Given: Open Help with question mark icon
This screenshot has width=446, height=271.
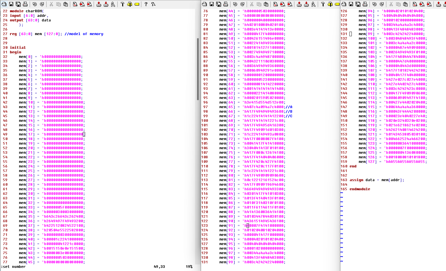Looking at the screenshot, I should click(x=146, y=4).
